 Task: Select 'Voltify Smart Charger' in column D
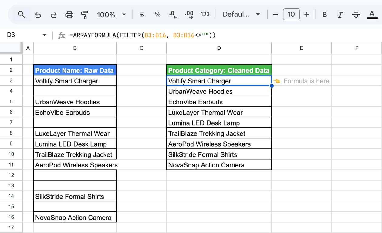pos(219,81)
